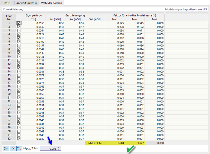
Task: Enable the checkbox for form 20
Action: pyautogui.click(x=19, y=94)
